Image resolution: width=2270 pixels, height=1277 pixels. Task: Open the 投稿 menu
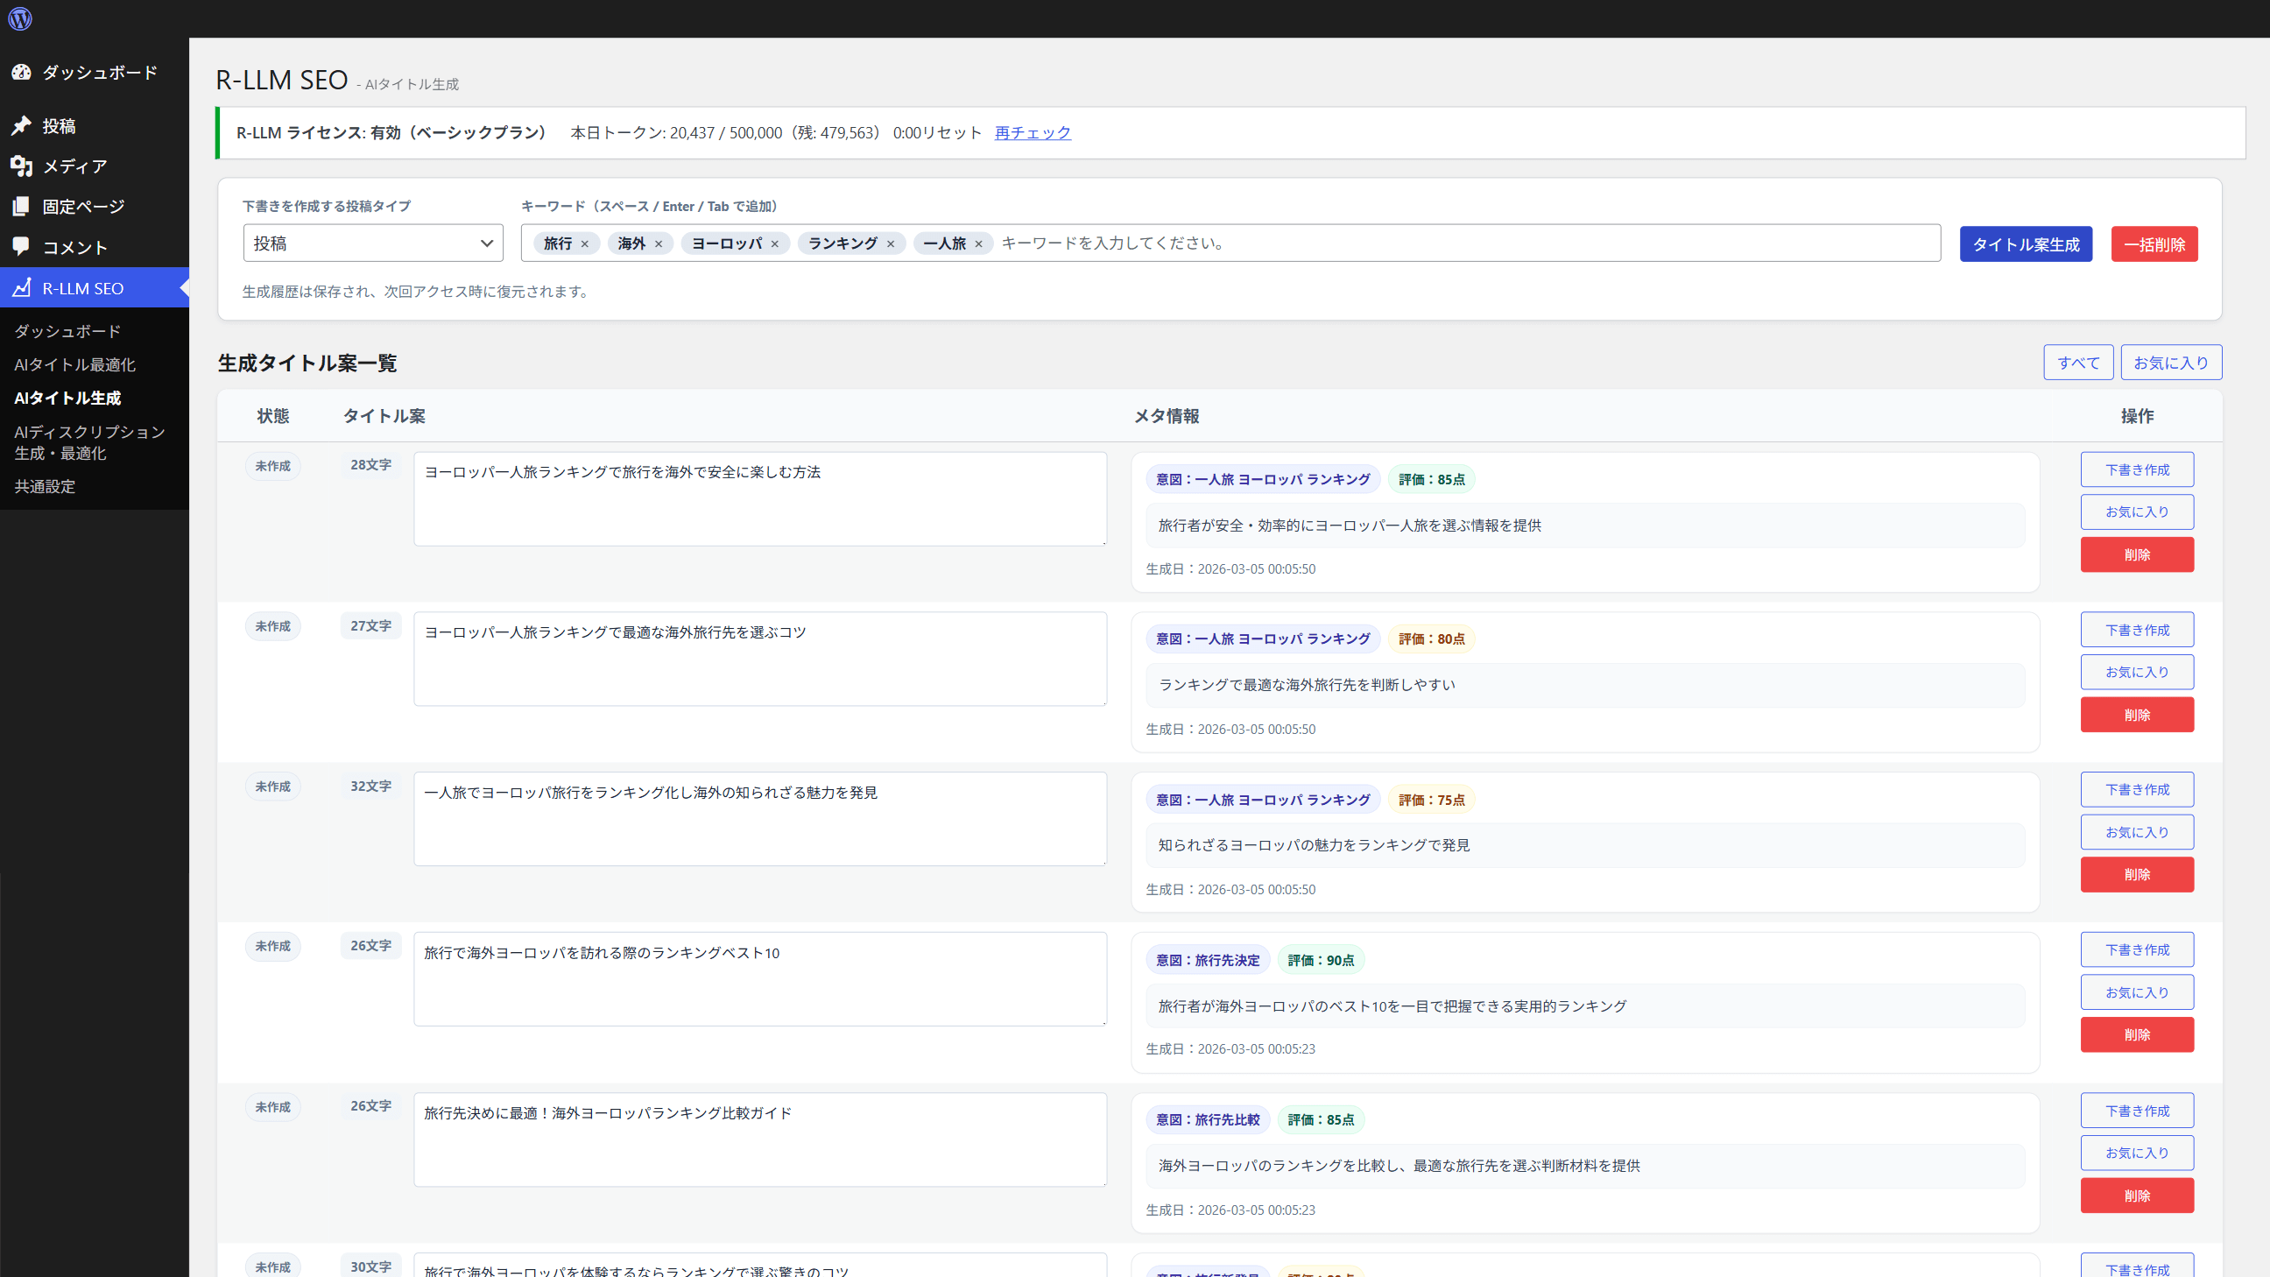click(95, 126)
